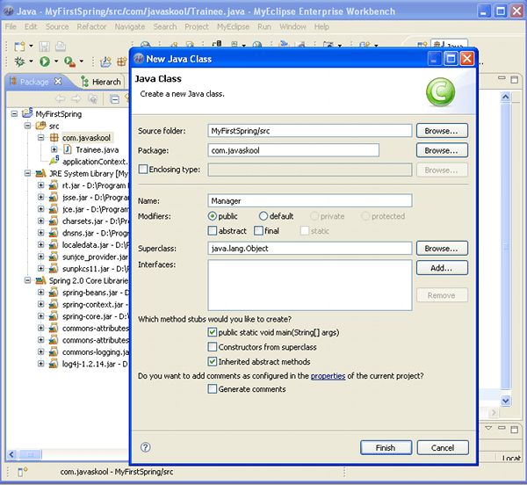Check Constructors from superclass option
Viewport: 527px width, 485px height.
(x=213, y=347)
